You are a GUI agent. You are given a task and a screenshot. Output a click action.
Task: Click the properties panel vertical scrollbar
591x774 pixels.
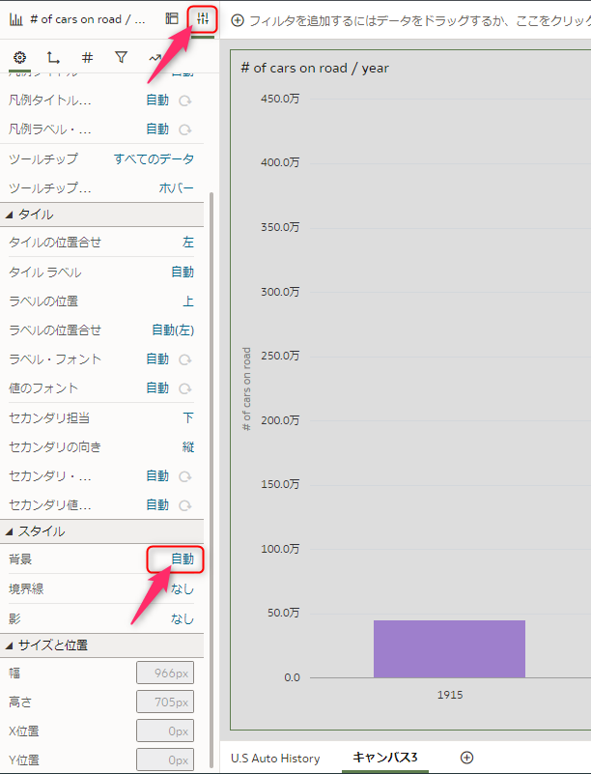click(211, 479)
